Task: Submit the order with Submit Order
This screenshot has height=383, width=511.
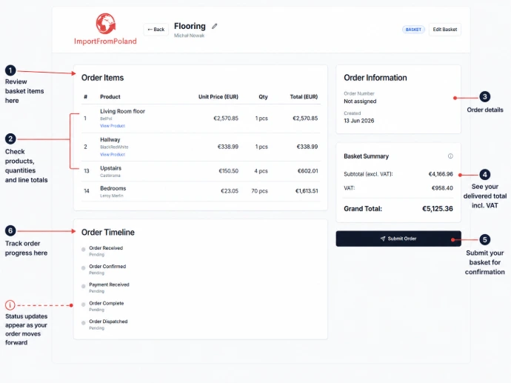Action: point(398,239)
